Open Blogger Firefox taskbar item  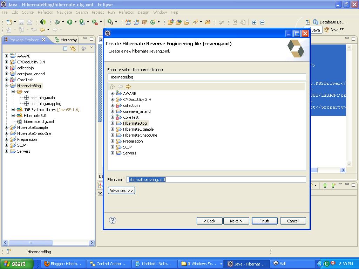[63, 264]
